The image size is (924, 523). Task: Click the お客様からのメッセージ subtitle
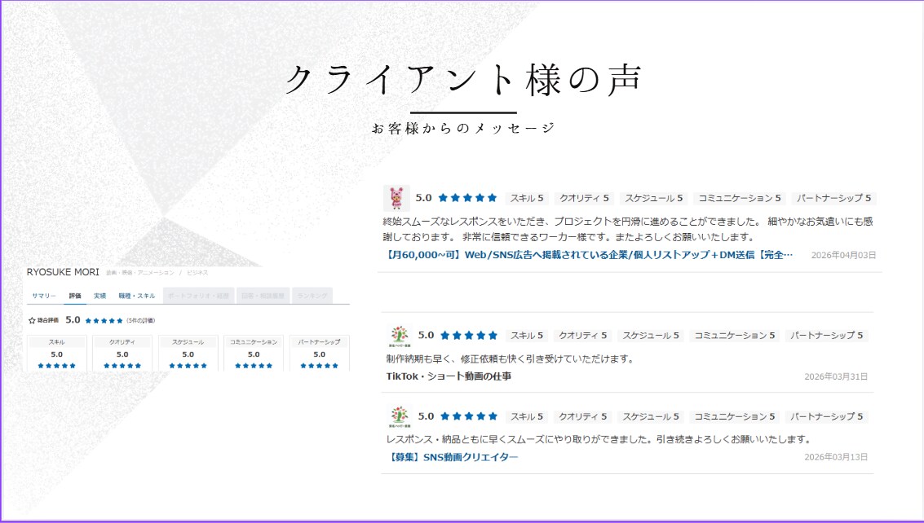tap(463, 129)
